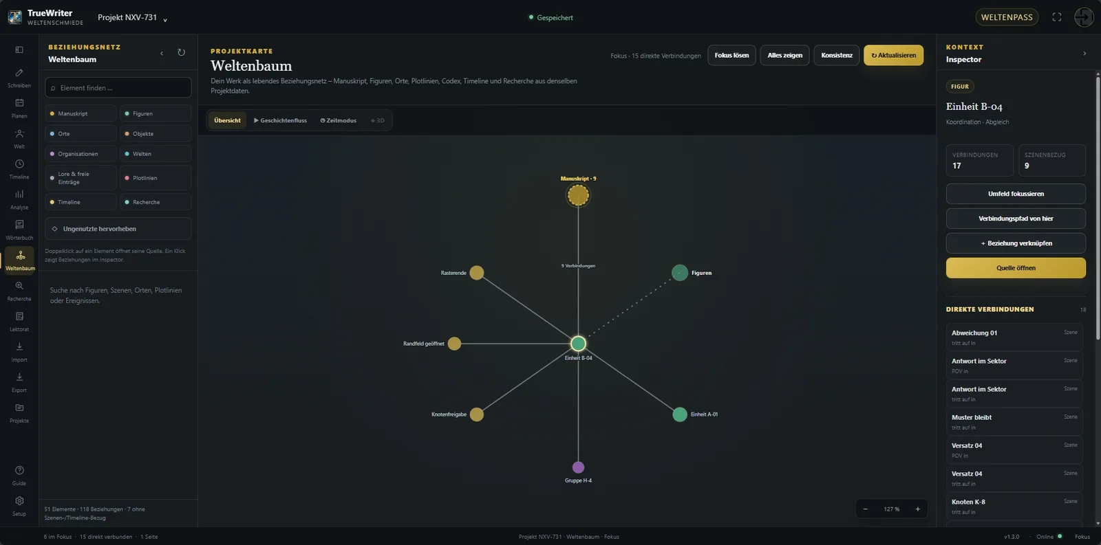This screenshot has width=1101, height=545.
Task: Open the Knoten K-8 connection entry
Action: [x=1014, y=507]
